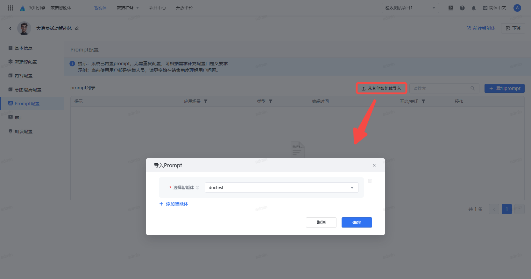Click the 添加prompt button
The image size is (531, 279).
click(x=505, y=88)
